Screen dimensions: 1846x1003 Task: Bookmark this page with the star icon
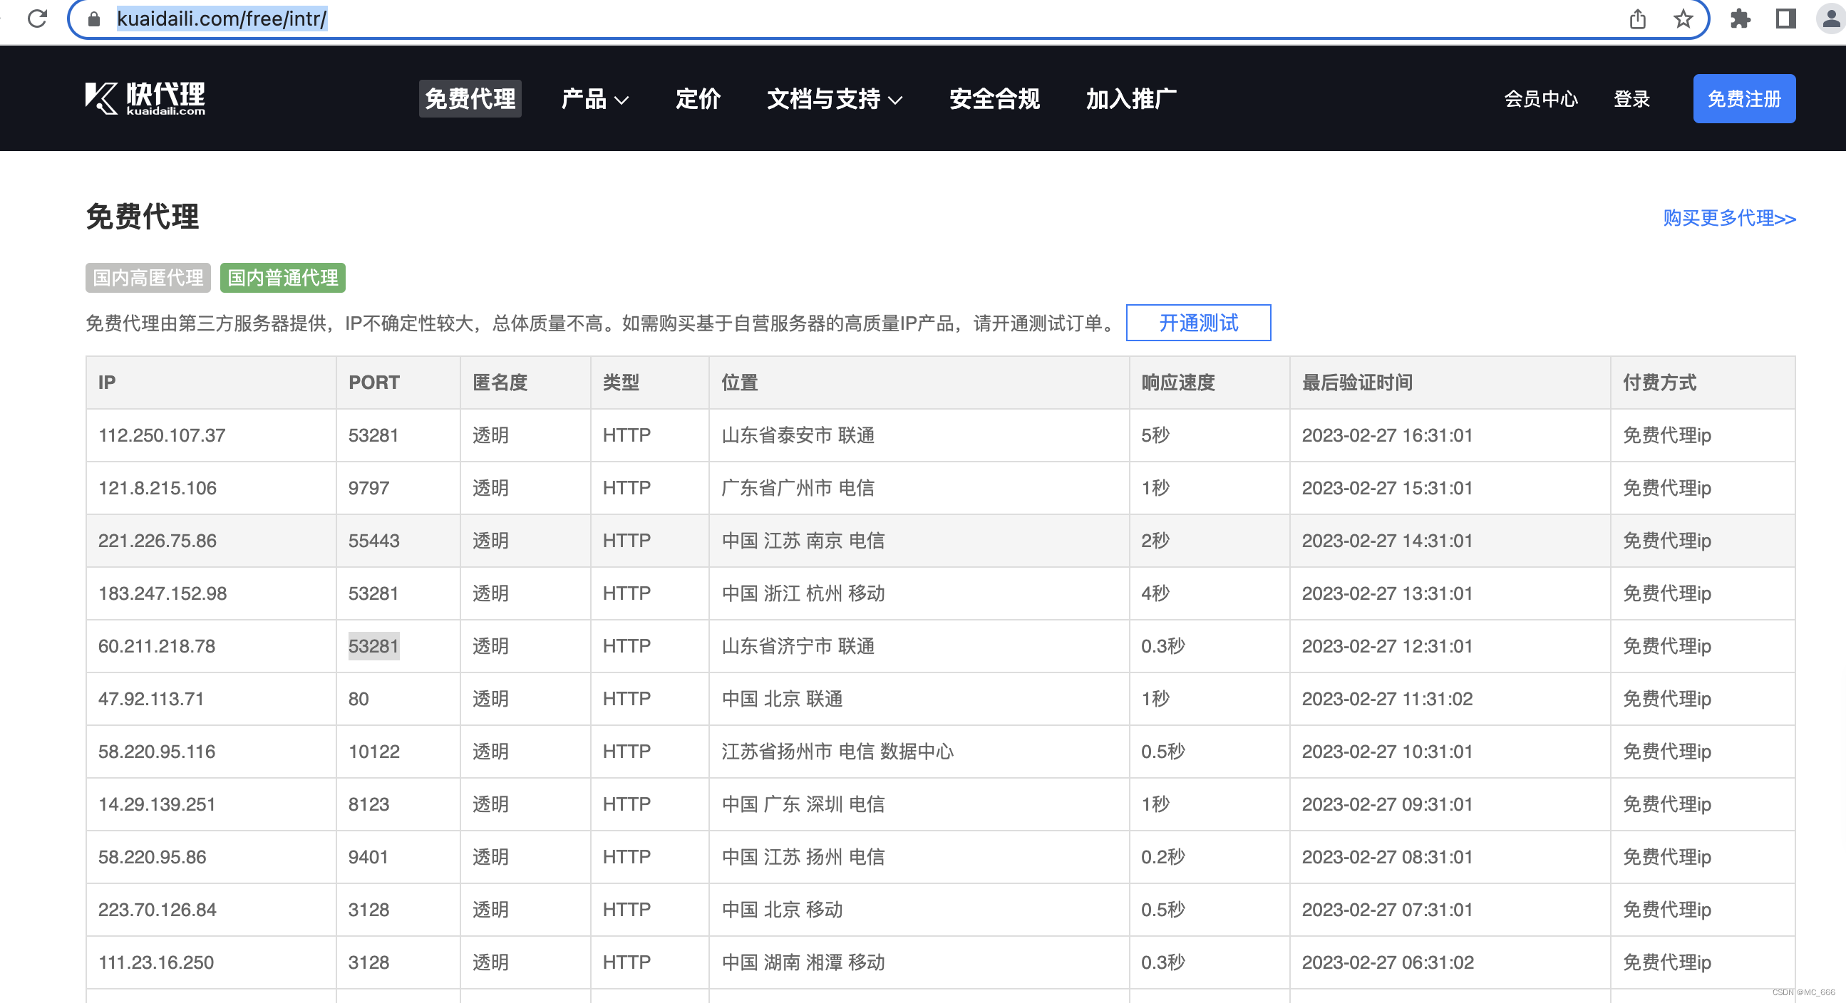(1683, 19)
